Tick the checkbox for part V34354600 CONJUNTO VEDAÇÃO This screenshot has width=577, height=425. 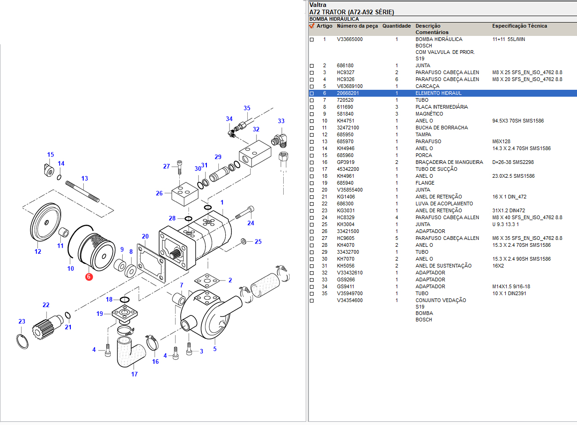pyautogui.click(x=312, y=301)
